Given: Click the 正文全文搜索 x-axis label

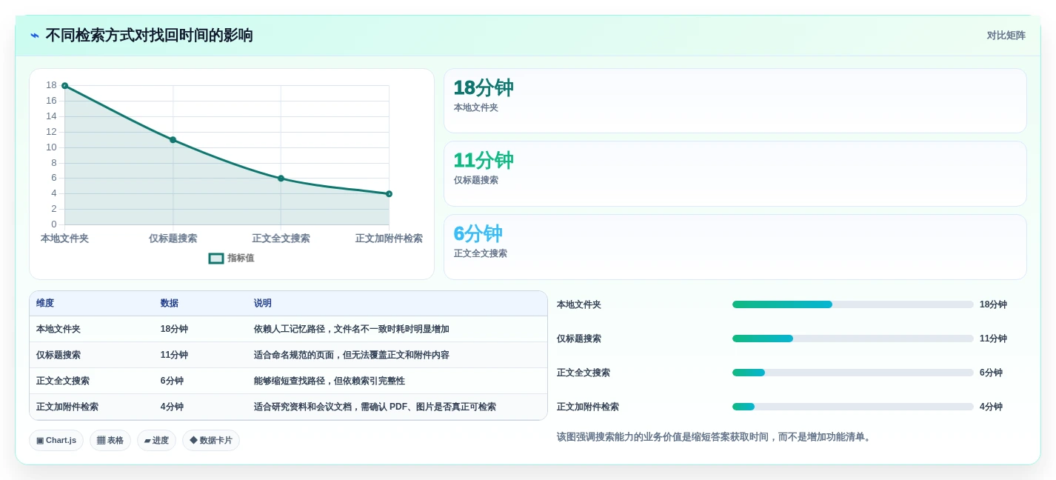Looking at the screenshot, I should [281, 239].
